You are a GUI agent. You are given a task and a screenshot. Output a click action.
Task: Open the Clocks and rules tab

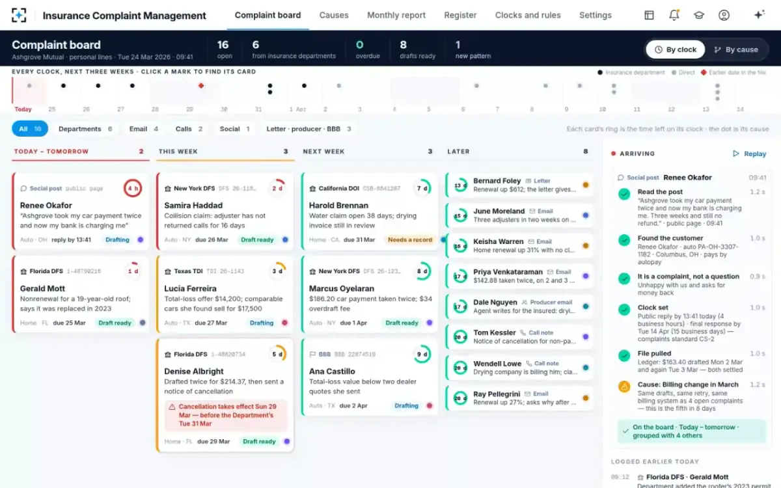click(x=528, y=15)
